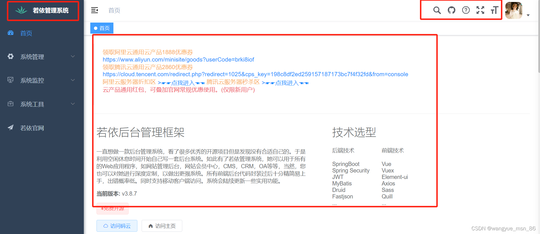Click the 访问码云 button
Viewport: 540px width, 234px height.
click(x=117, y=226)
